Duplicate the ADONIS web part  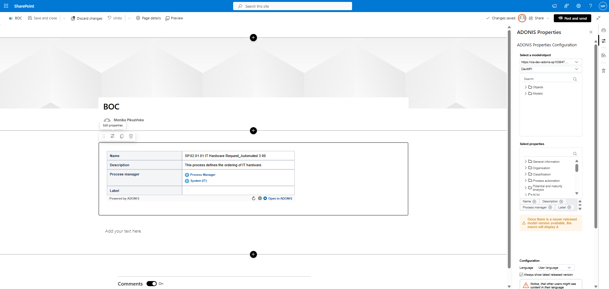[122, 136]
